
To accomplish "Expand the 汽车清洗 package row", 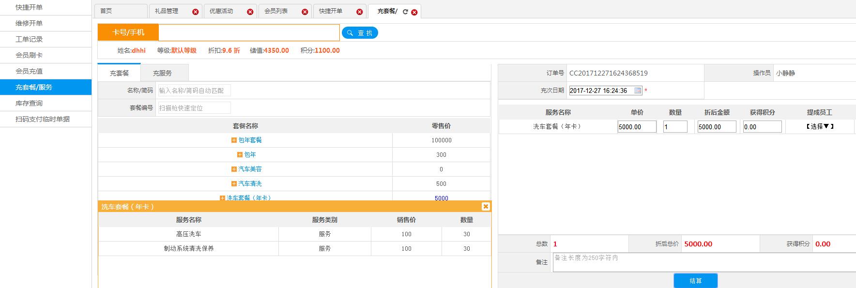I will click(x=234, y=184).
